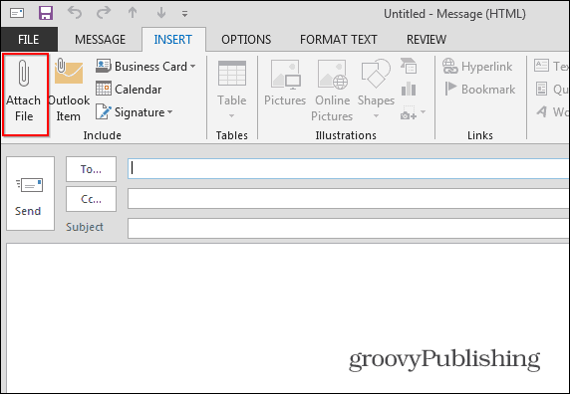Switch to the REVIEW tab
This screenshot has width=570, height=394.
click(x=427, y=39)
